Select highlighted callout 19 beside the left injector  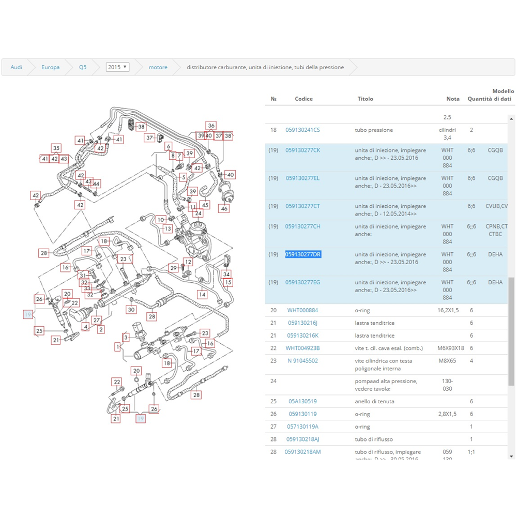[28, 314]
